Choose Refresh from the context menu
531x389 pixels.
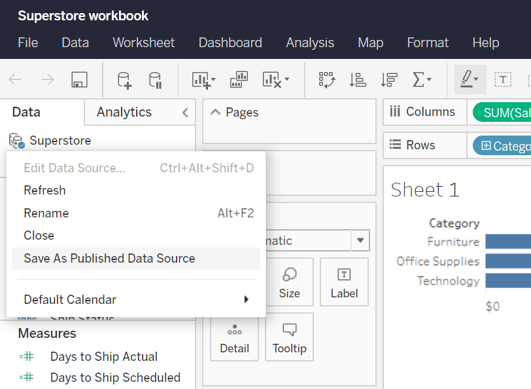[44, 191]
